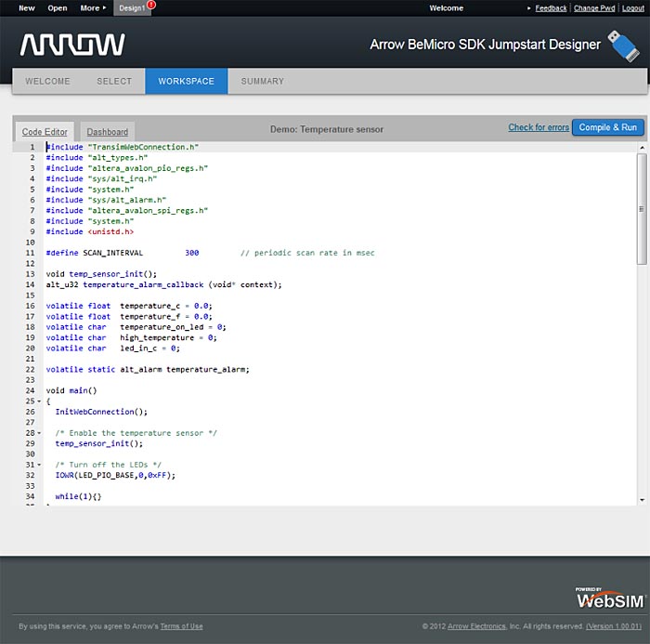Click the '#include <unistd.h>' line
The height and width of the screenshot is (644, 650).
pyautogui.click(x=90, y=231)
